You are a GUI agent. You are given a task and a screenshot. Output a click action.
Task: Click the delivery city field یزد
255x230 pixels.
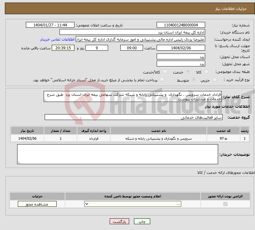181,64
